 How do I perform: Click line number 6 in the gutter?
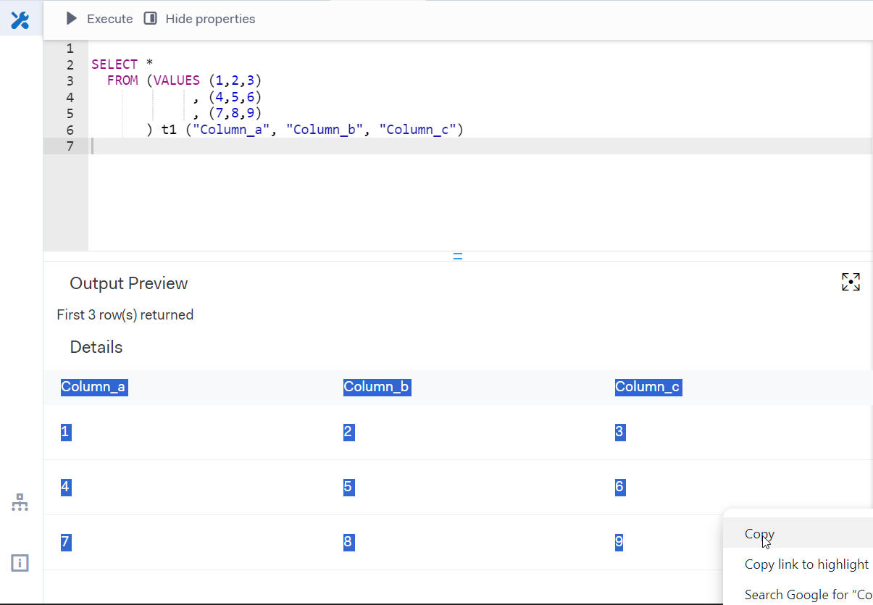[x=70, y=130]
